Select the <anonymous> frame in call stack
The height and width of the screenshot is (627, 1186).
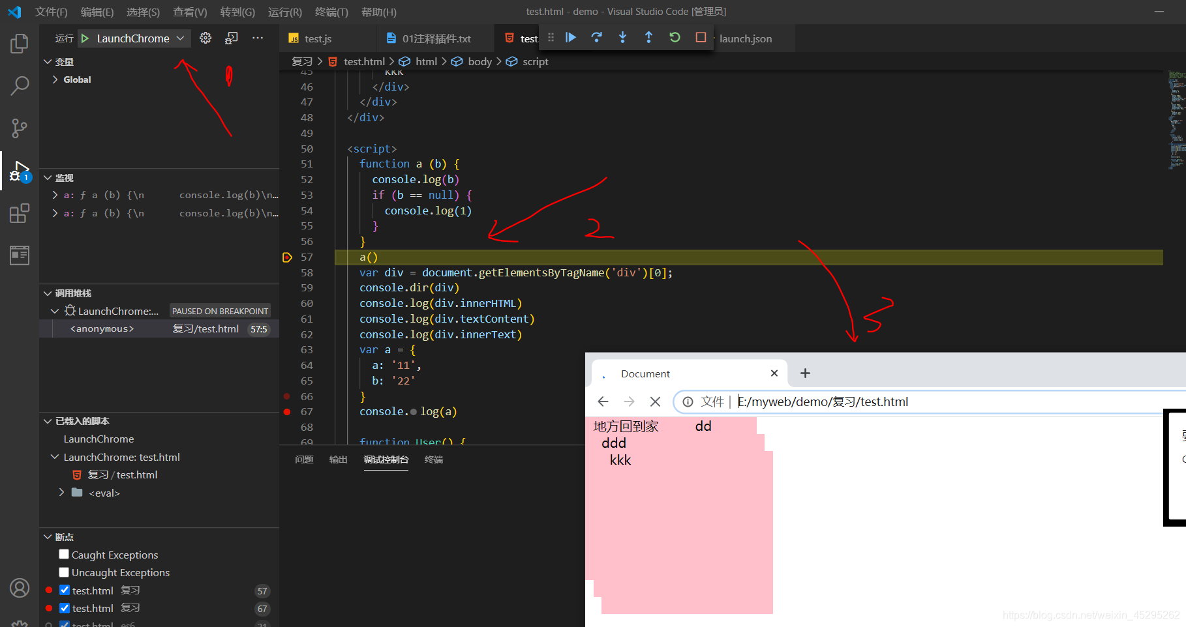pyautogui.click(x=101, y=328)
